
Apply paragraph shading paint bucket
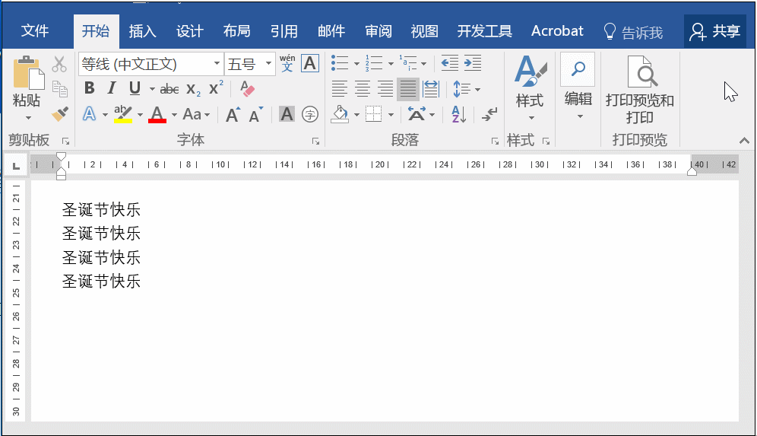(340, 115)
